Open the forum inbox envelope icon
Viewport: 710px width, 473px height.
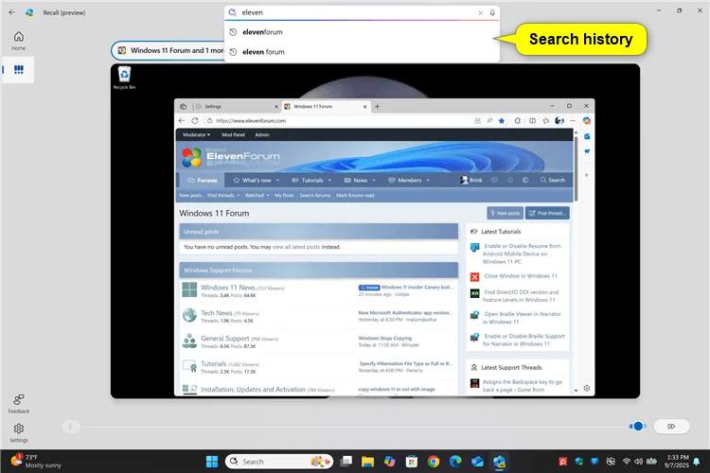[x=494, y=180]
